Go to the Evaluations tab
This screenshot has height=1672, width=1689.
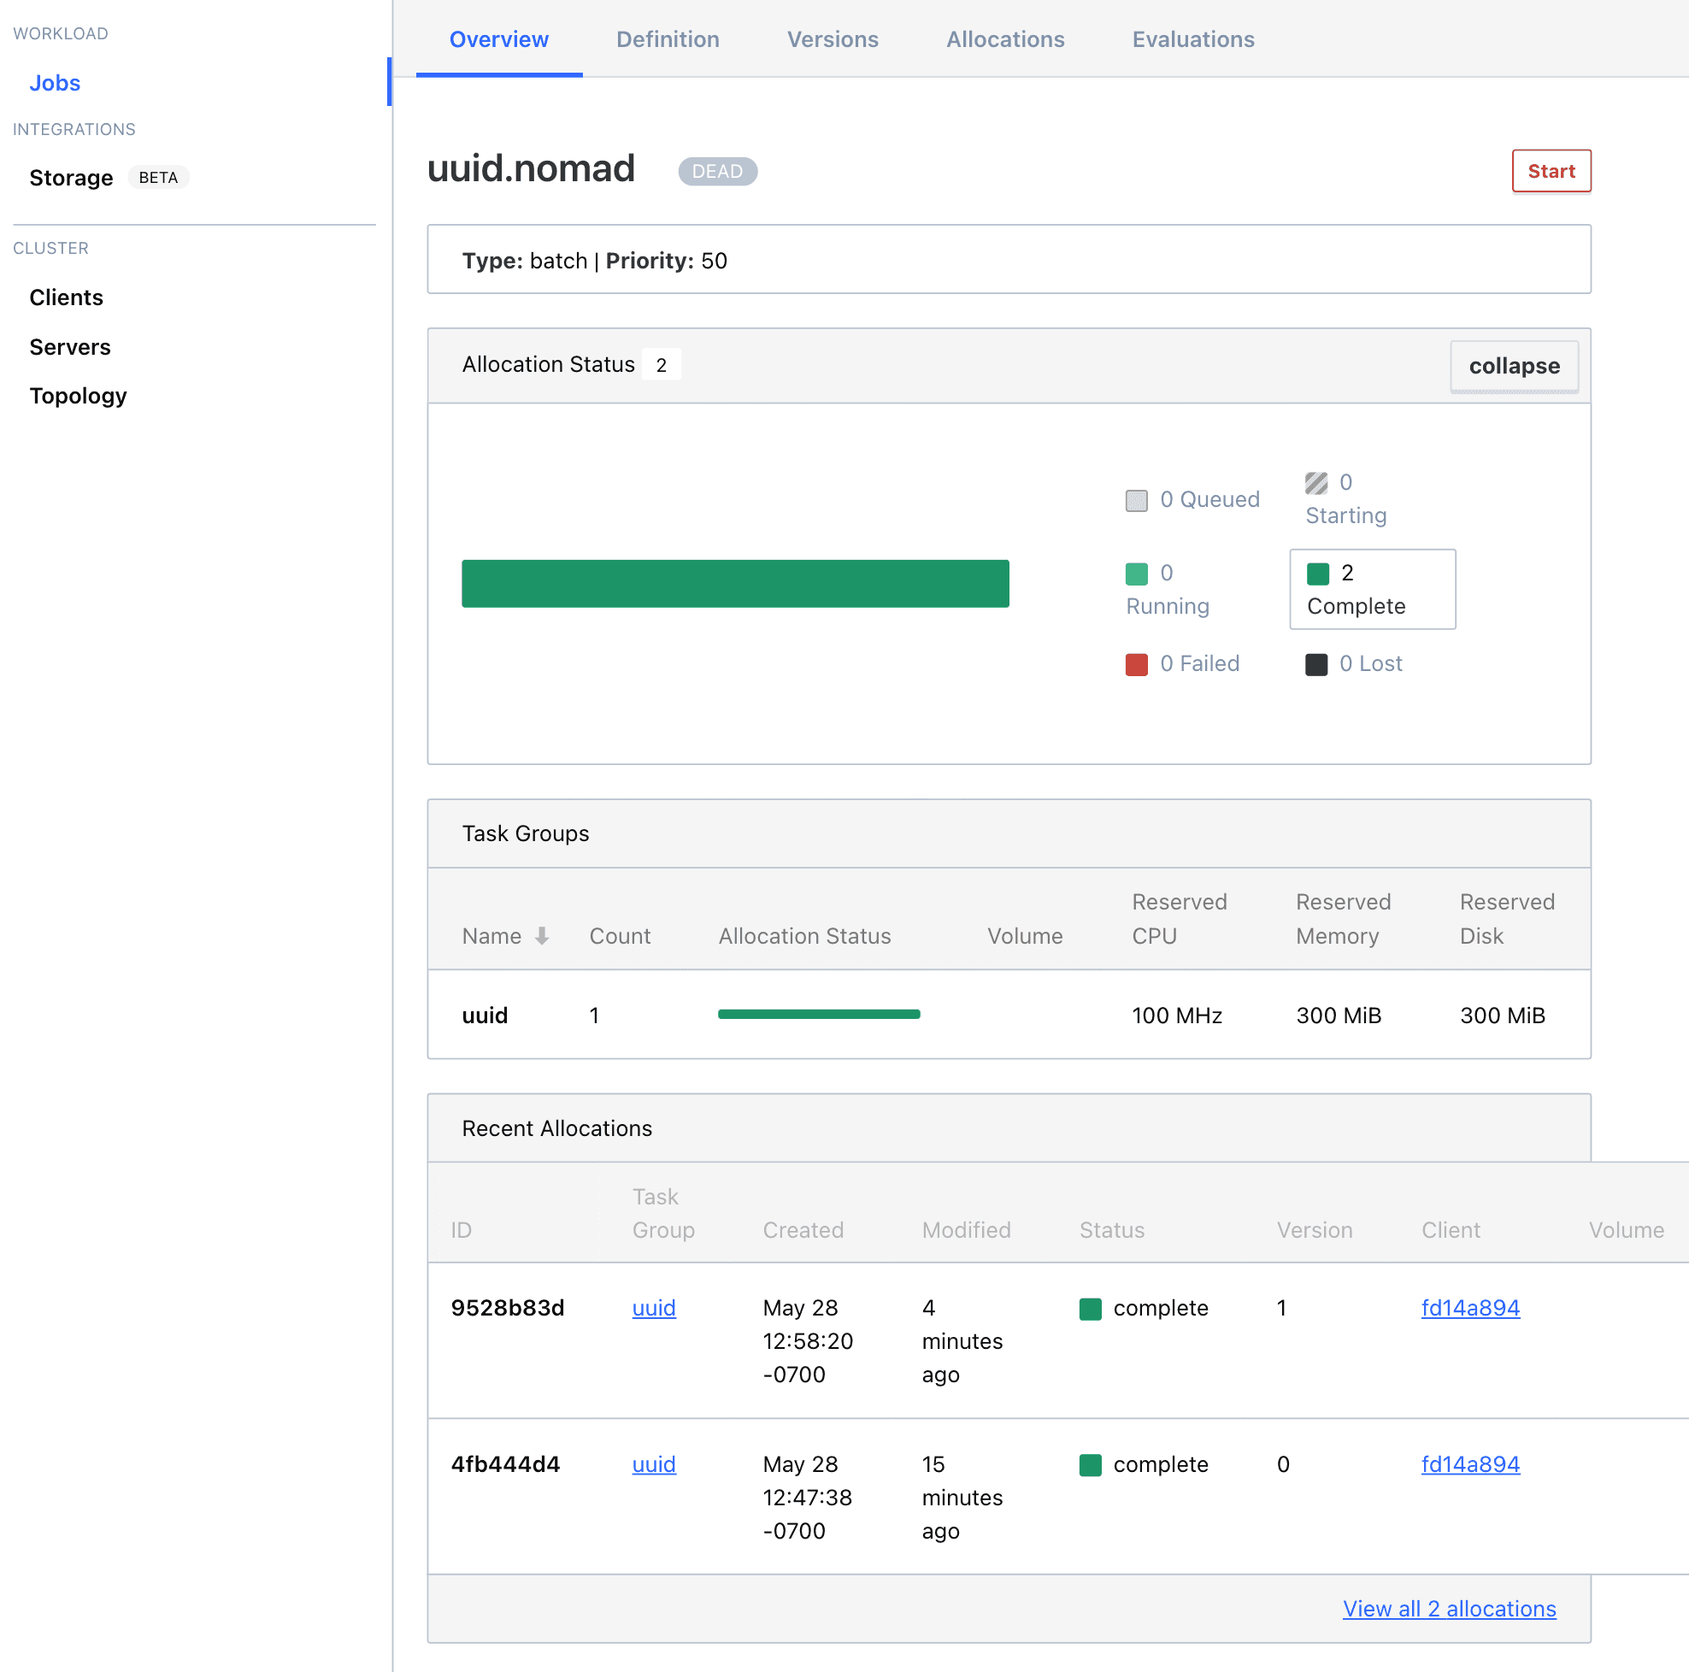coord(1192,39)
